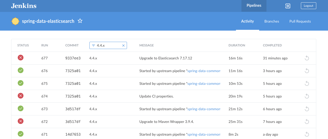Click run number 671

point(45,134)
